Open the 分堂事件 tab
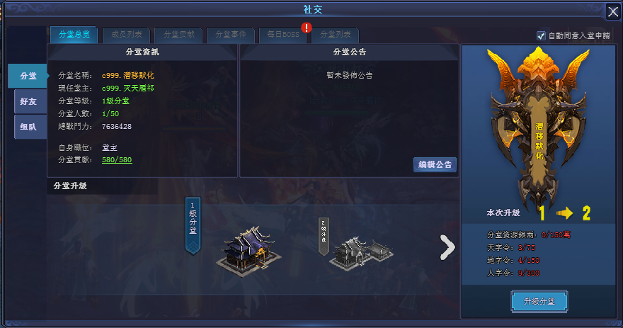The height and width of the screenshot is (328, 623). tap(231, 35)
